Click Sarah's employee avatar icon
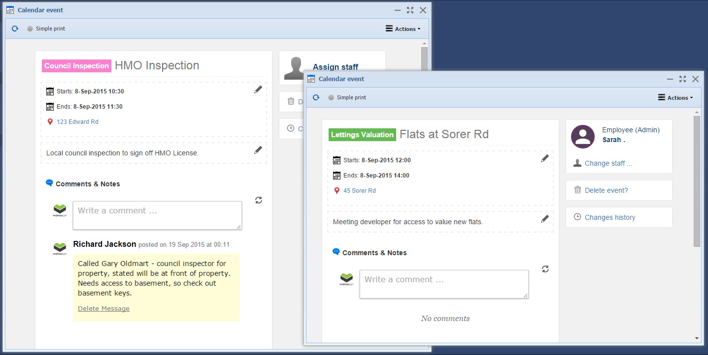The image size is (708, 355). (x=583, y=137)
